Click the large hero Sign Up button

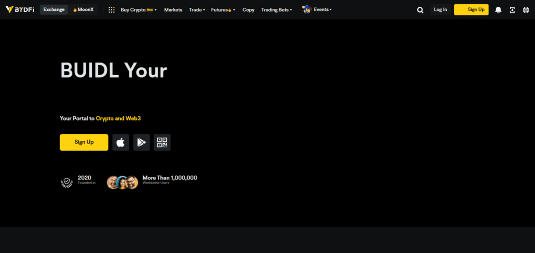tap(84, 142)
